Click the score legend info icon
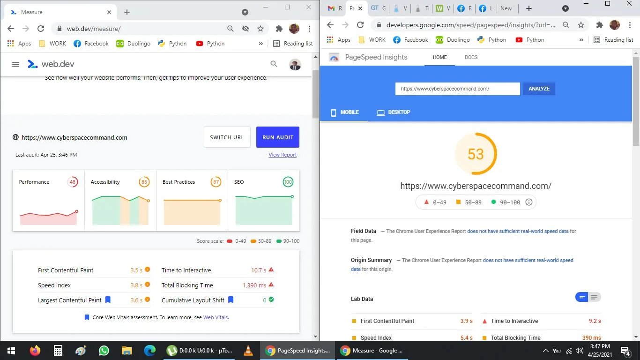 [x=529, y=202]
